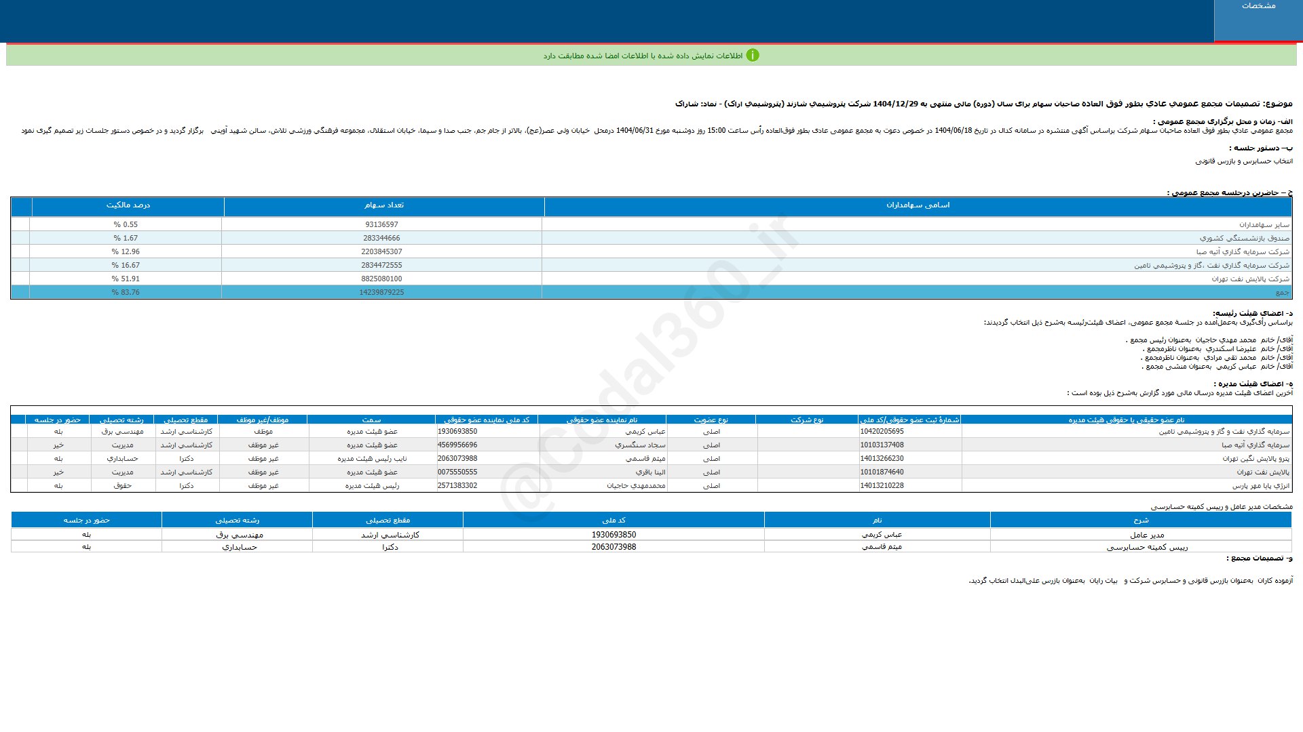This screenshot has height=732, width=1303.
Task: Click the درصد مالکیت column header
Action: [x=128, y=205]
